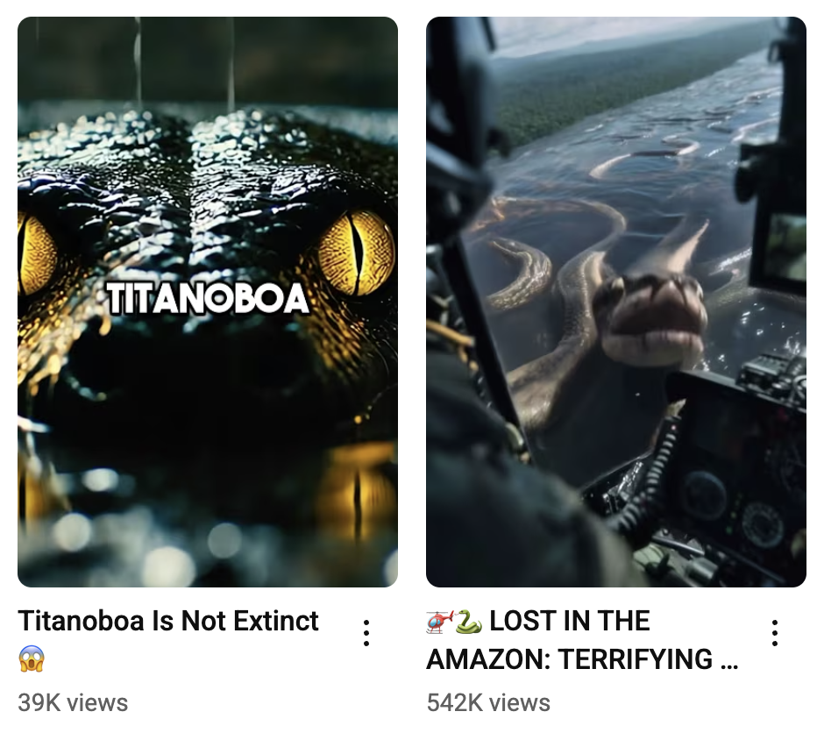Image resolution: width=817 pixels, height=733 pixels.
Task: Click the helicopter emoji in the Amazon title
Action: tap(440, 622)
